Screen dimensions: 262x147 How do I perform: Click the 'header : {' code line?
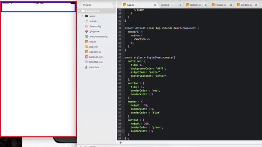135,102
